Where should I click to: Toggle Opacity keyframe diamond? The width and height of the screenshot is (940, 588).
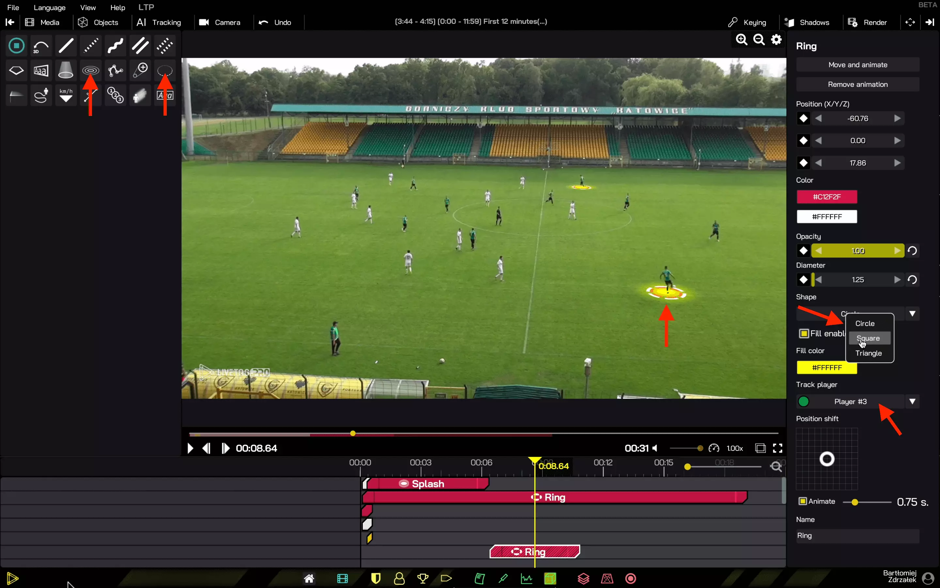pyautogui.click(x=803, y=251)
